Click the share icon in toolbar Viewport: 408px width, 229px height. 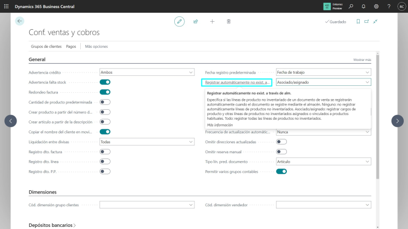195,21
